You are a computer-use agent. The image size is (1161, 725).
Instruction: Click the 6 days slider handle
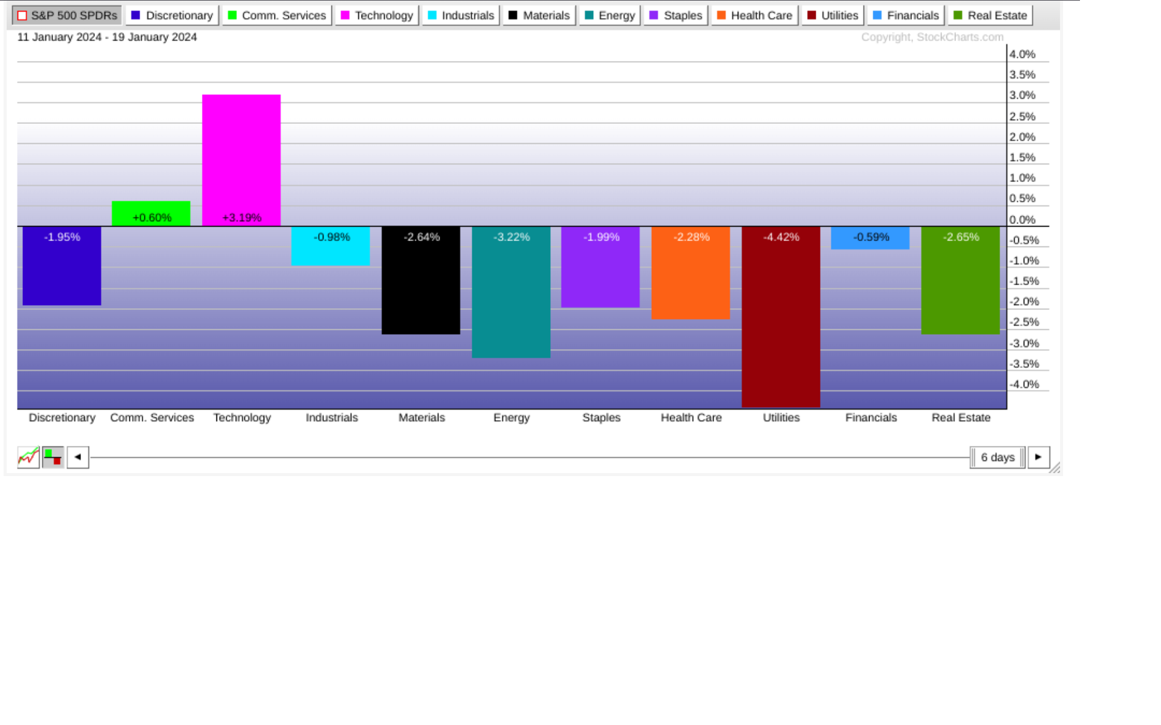pos(997,457)
